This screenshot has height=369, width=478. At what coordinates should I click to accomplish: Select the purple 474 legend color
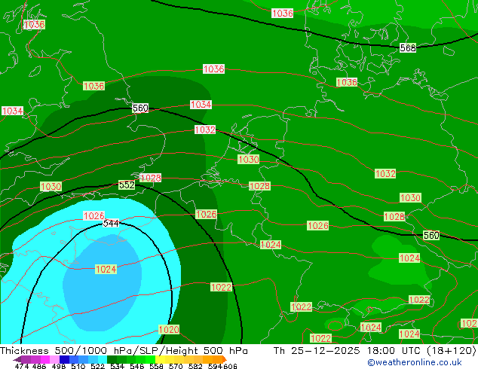[x=23, y=359]
